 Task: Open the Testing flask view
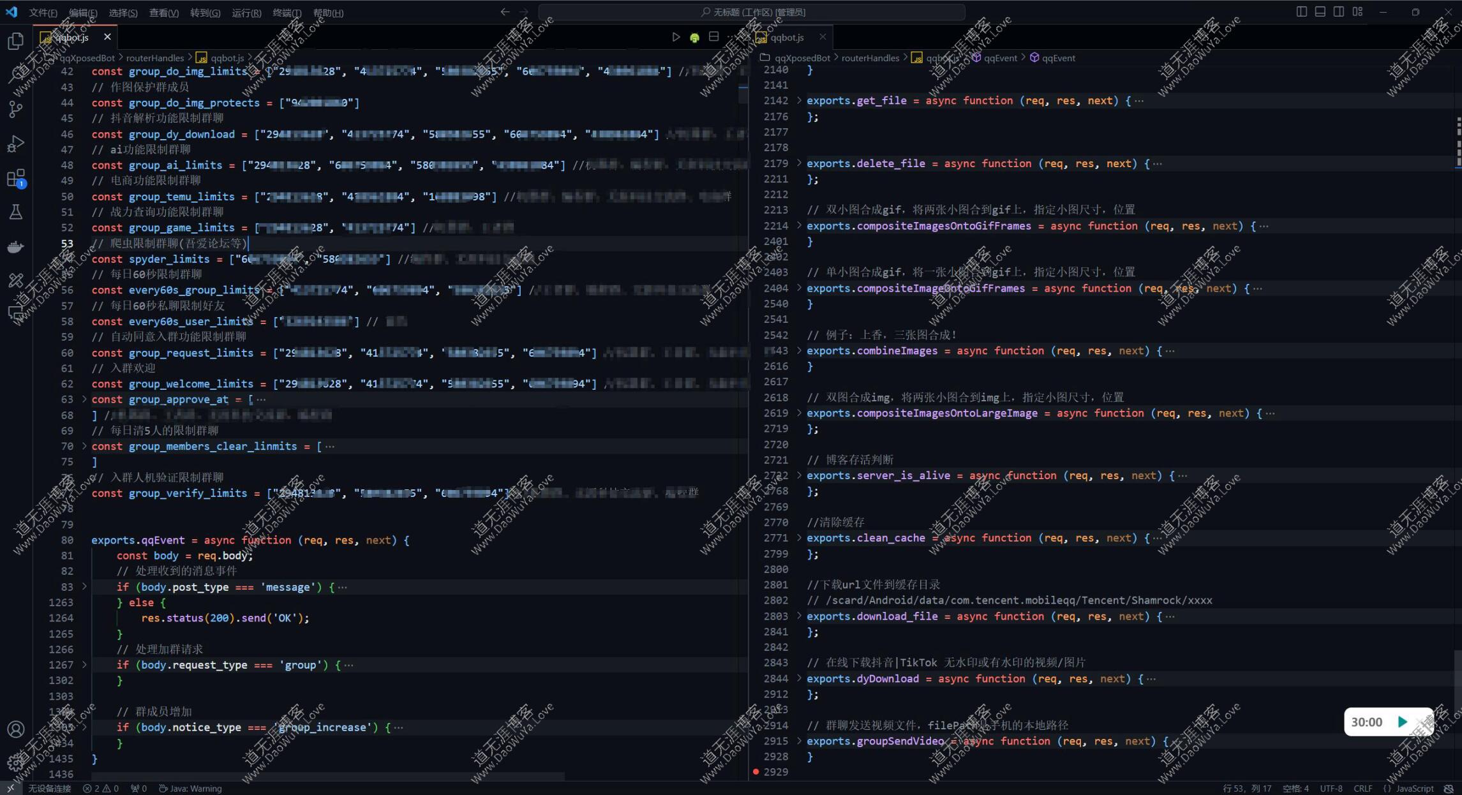[16, 212]
